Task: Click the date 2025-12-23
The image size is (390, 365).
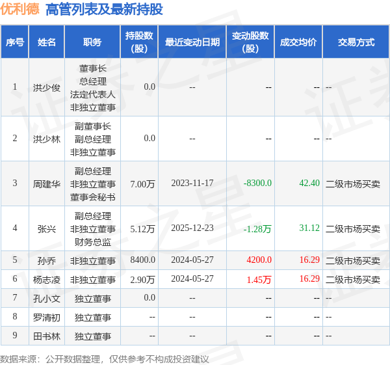Action: (192, 228)
